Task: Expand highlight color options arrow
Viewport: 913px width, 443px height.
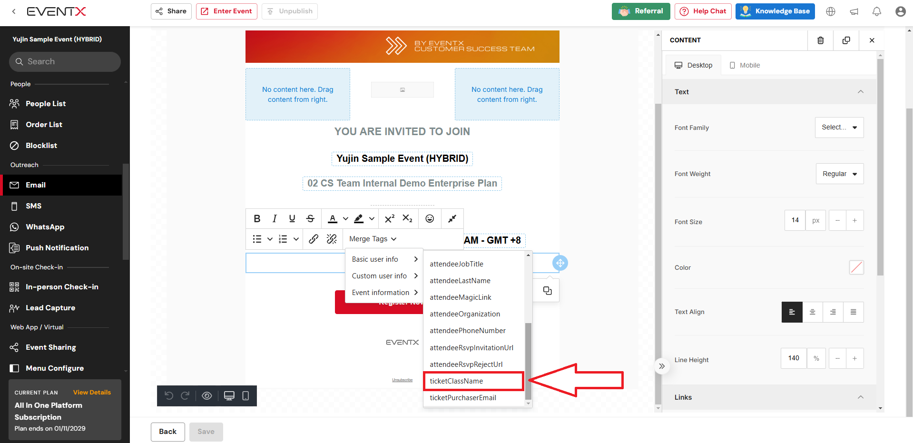Action: 372,219
